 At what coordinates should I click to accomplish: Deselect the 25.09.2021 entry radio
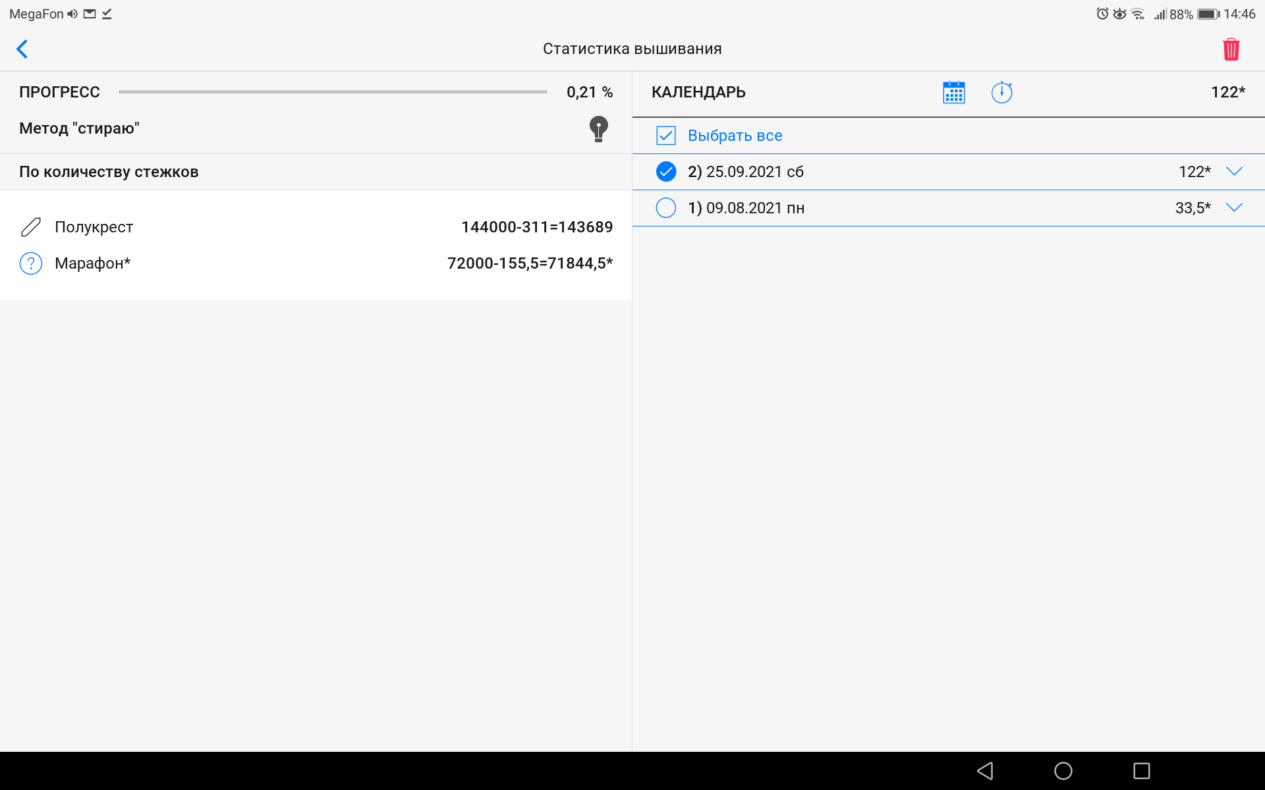666,172
